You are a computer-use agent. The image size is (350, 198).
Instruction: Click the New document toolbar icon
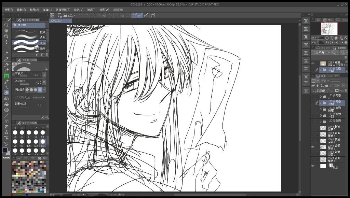point(60,15)
